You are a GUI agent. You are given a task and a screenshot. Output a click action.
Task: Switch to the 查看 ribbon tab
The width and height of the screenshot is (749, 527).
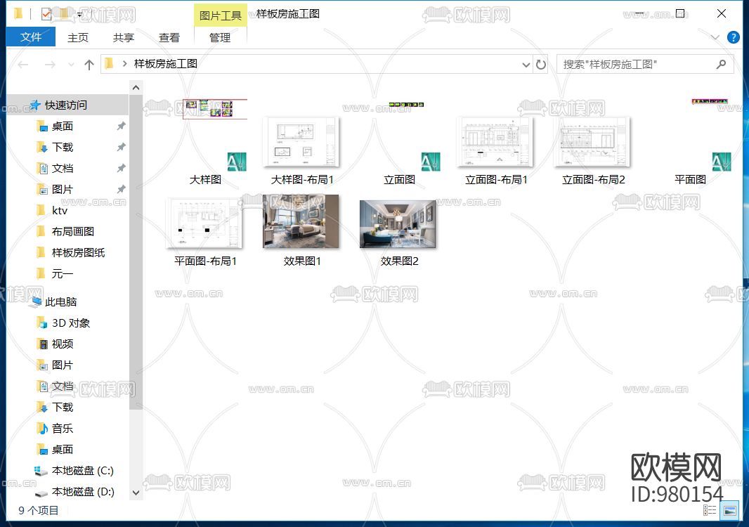(169, 38)
